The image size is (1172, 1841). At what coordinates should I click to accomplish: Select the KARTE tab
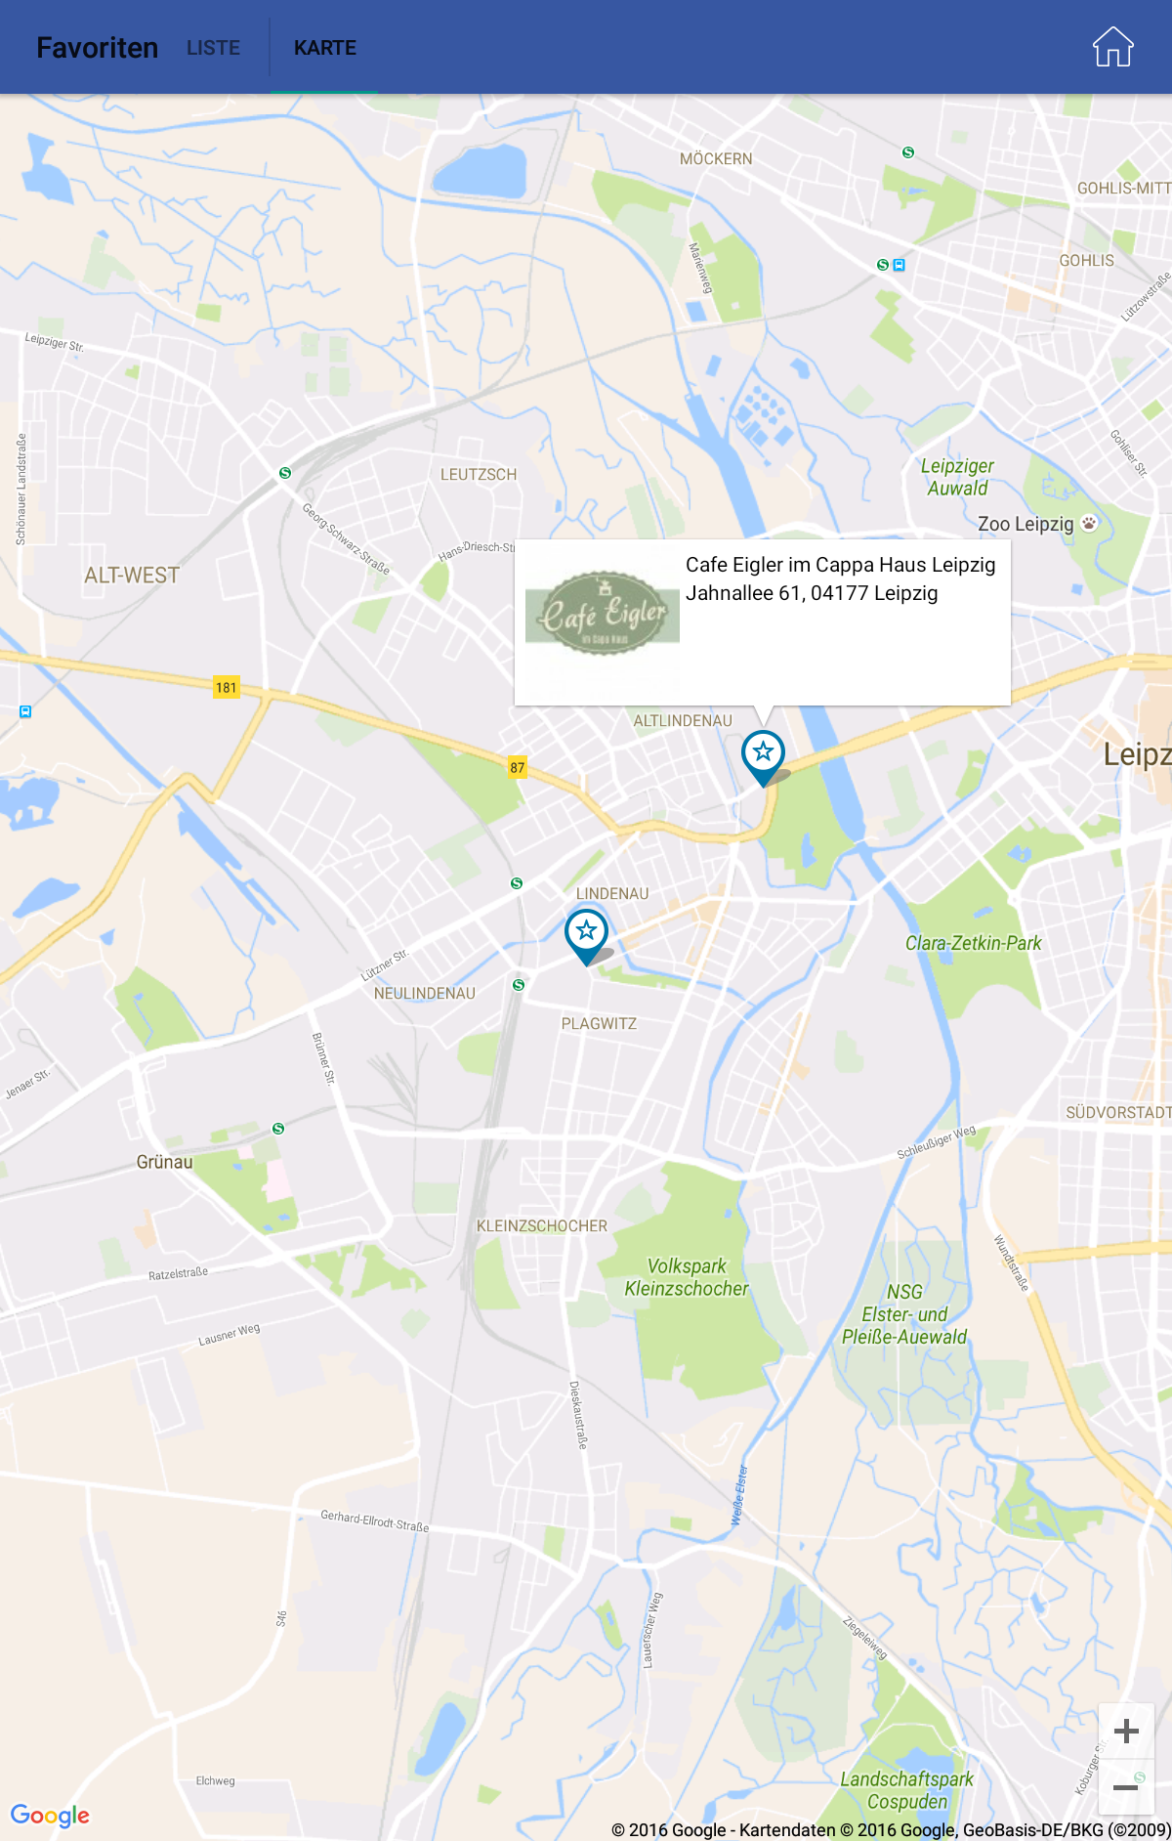[324, 48]
